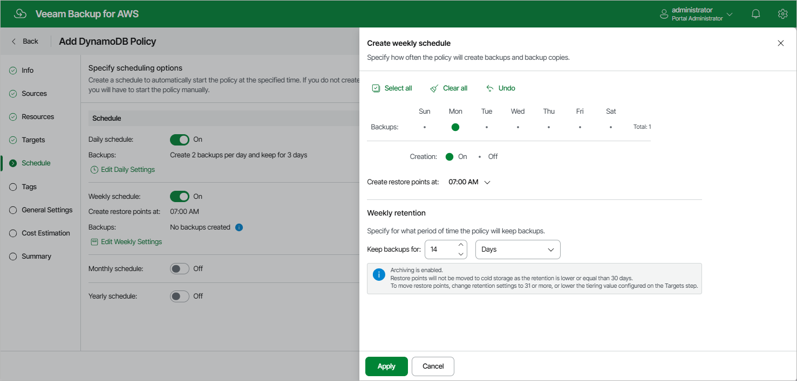797x381 pixels.
Task: Enable Friday backup dot
Action: (x=580, y=127)
